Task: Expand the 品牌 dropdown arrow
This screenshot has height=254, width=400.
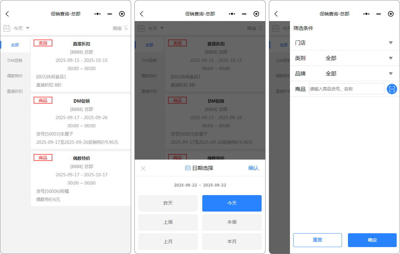Action: coord(391,74)
